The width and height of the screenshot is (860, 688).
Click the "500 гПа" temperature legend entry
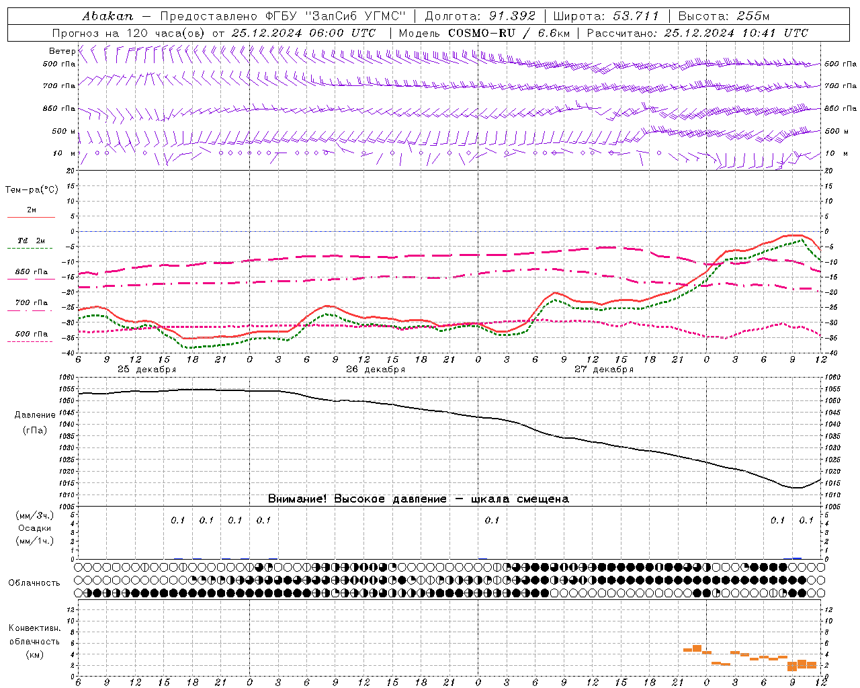[x=32, y=334]
